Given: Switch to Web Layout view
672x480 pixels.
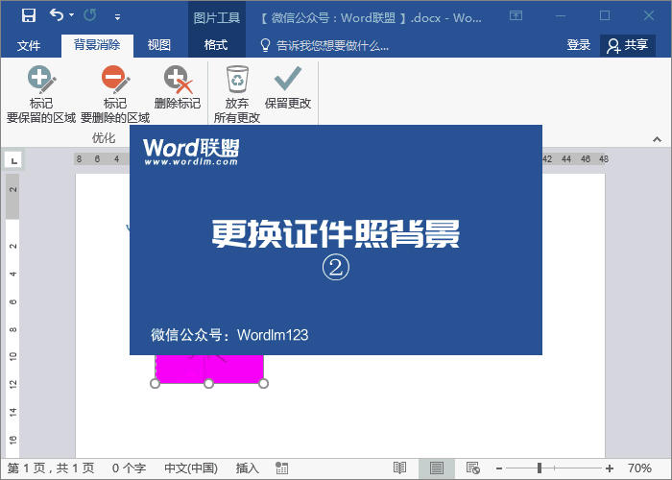Looking at the screenshot, I should pos(472,468).
